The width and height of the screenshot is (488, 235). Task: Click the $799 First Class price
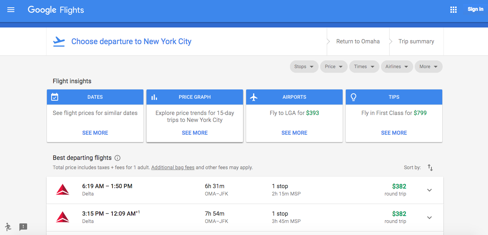click(420, 113)
